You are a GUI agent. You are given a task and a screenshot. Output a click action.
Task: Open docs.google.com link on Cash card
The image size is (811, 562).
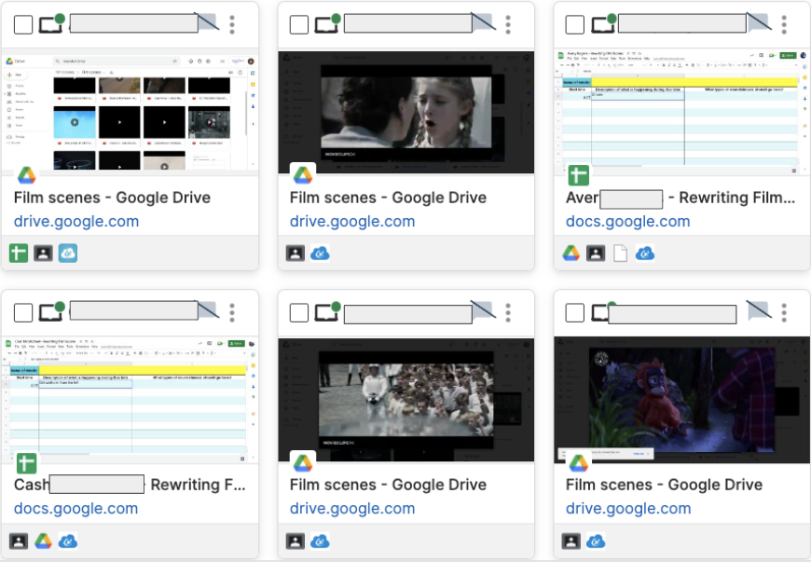76,509
